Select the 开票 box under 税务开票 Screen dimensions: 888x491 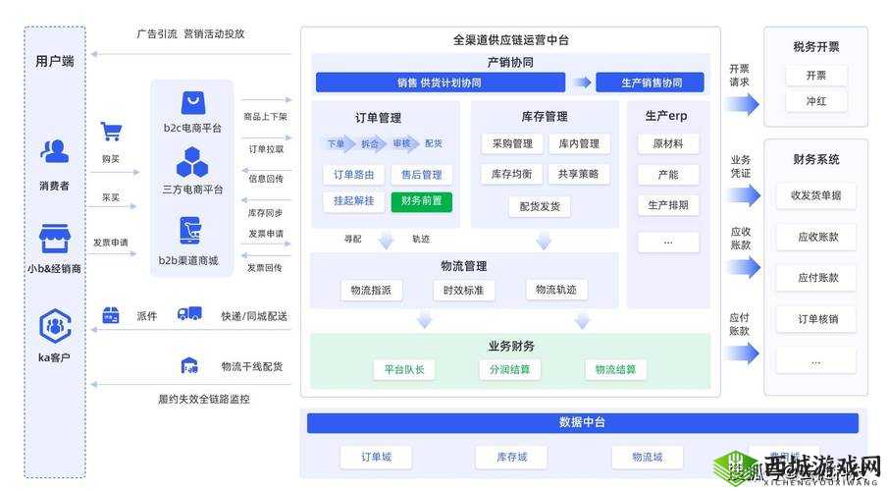click(816, 76)
